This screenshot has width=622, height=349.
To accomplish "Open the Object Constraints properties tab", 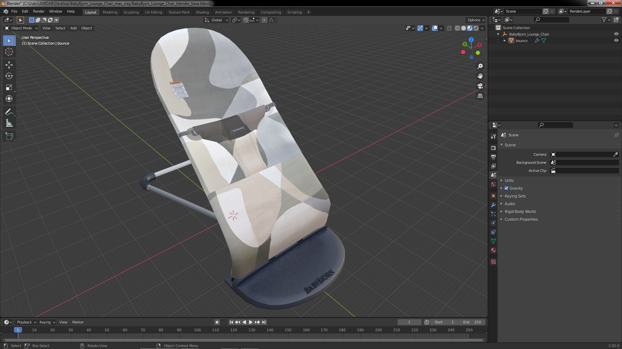I will (x=493, y=232).
